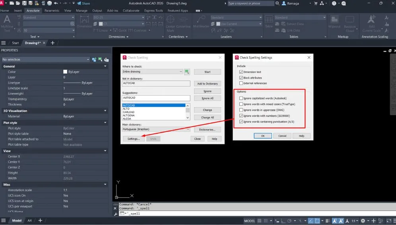Open the No selection dropdown in Properties
Viewport: 396px width, 225px height.
[45, 60]
